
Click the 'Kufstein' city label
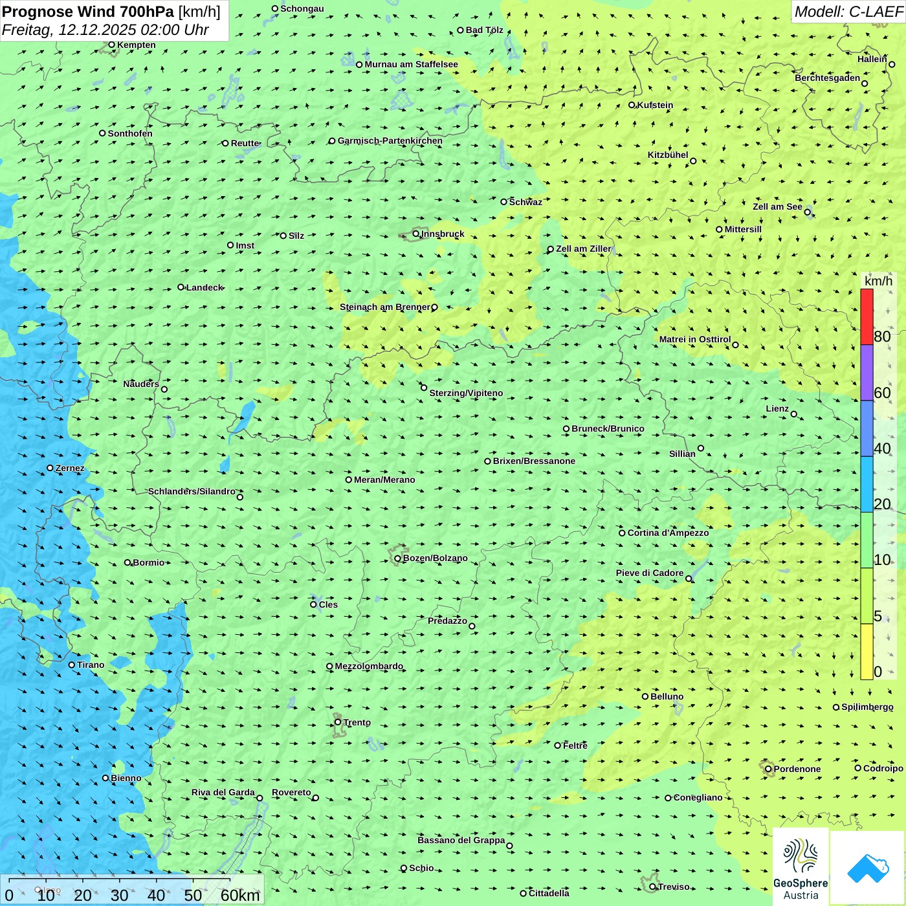(x=655, y=105)
